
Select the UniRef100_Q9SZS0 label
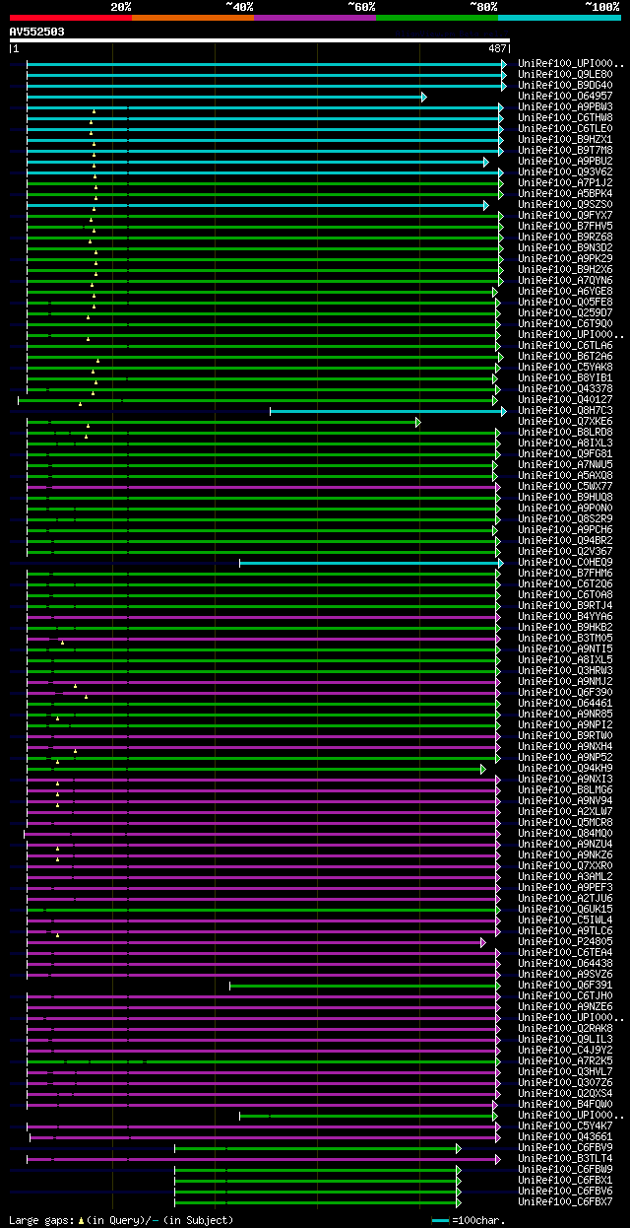point(565,204)
